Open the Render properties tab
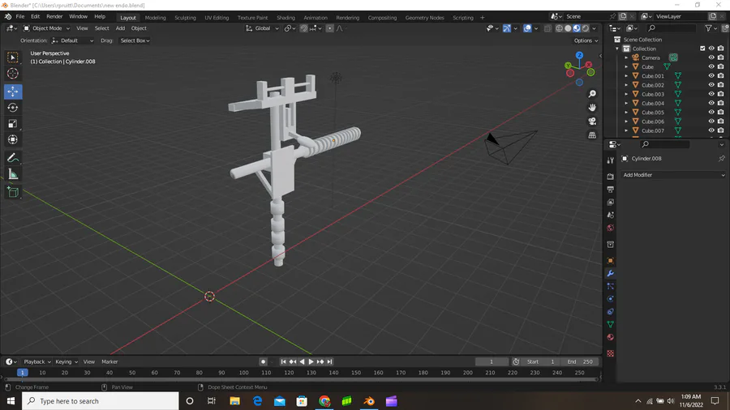 (x=610, y=177)
